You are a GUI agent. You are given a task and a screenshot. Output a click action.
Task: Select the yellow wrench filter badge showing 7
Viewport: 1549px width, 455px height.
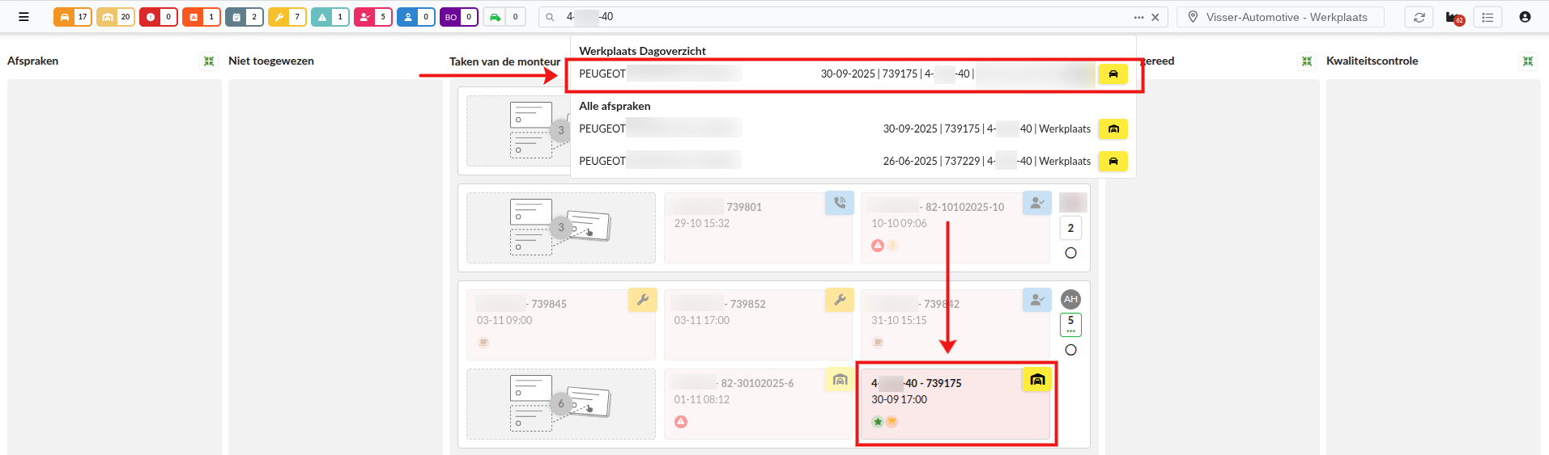point(287,17)
